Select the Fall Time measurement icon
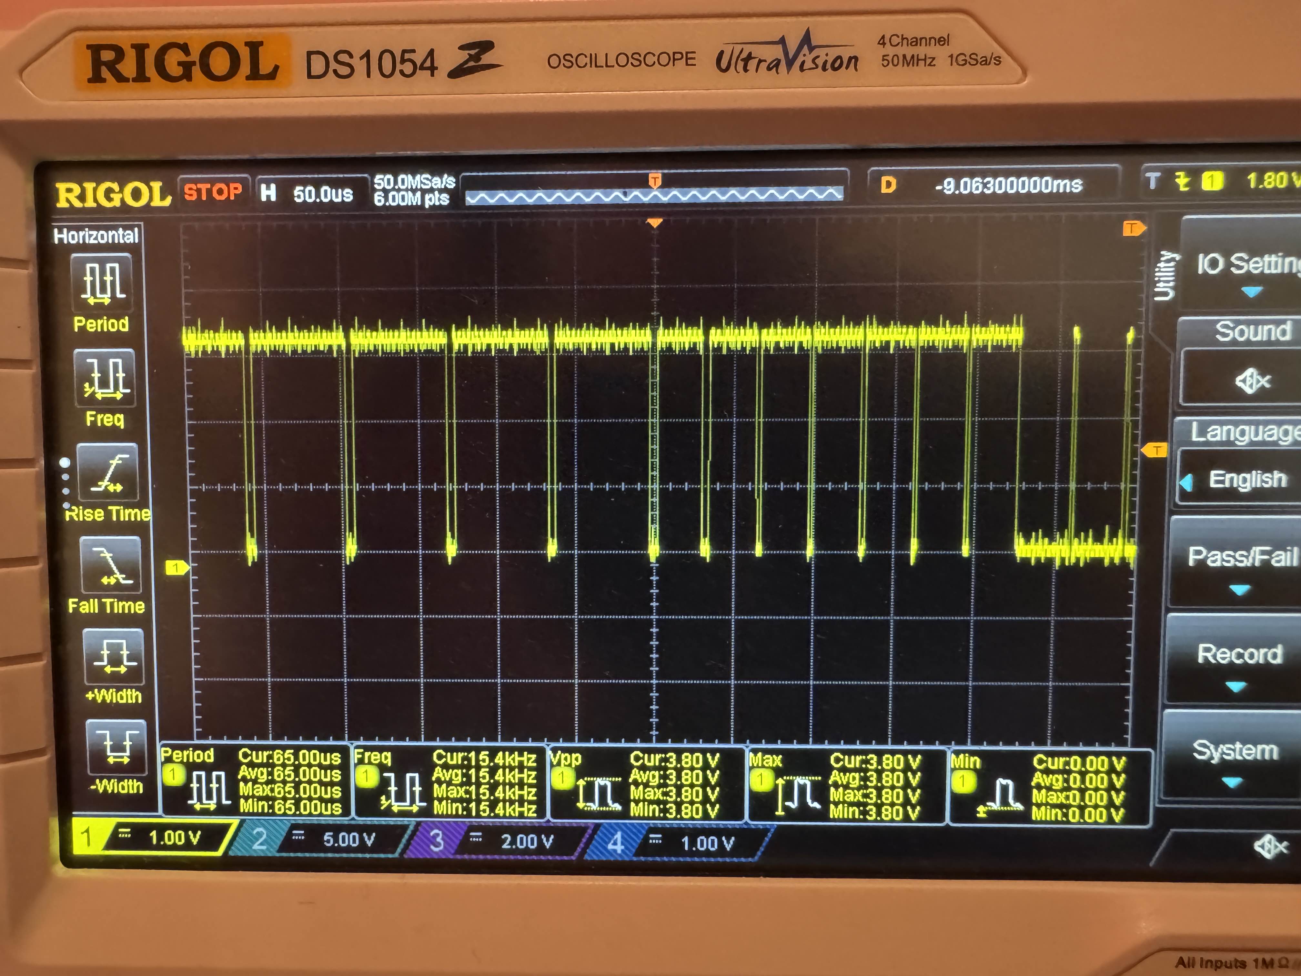 click(111, 565)
